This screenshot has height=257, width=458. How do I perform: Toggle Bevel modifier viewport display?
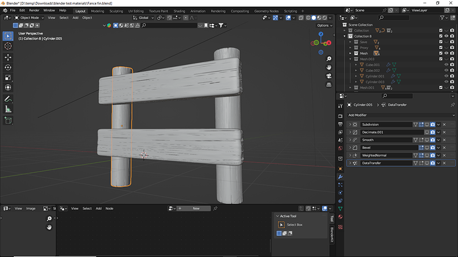pyautogui.click(x=427, y=148)
